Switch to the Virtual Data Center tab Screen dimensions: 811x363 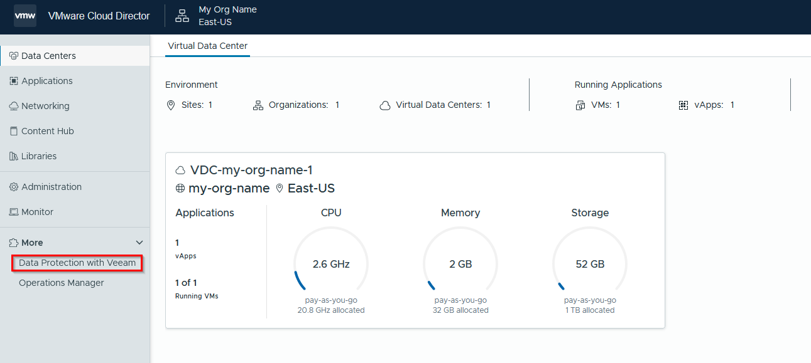point(207,46)
